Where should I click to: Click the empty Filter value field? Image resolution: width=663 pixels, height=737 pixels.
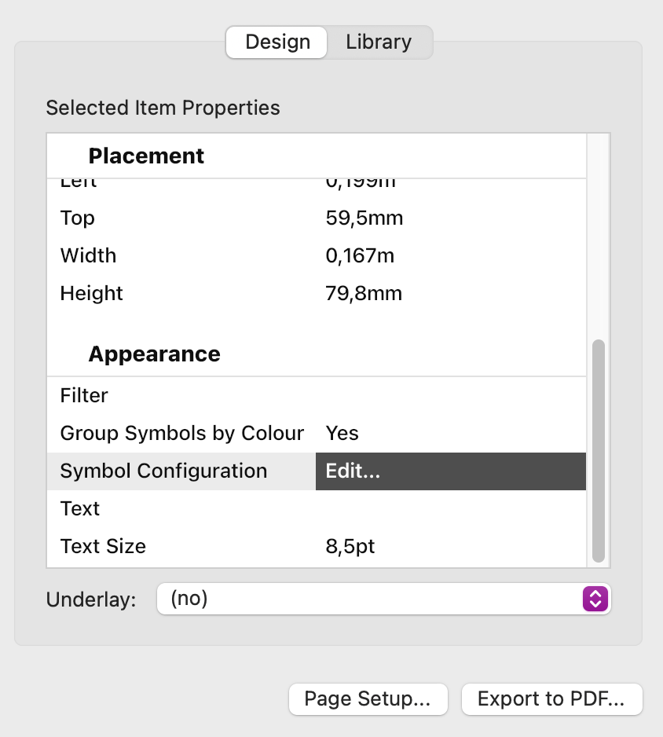pos(450,396)
